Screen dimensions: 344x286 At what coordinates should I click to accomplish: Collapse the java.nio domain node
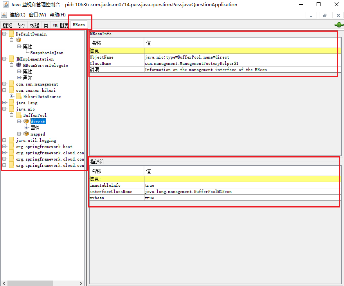click(4, 109)
